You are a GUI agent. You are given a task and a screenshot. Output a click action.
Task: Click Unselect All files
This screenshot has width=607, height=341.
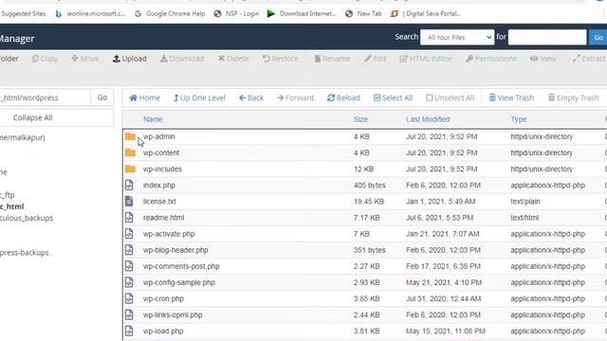point(450,98)
